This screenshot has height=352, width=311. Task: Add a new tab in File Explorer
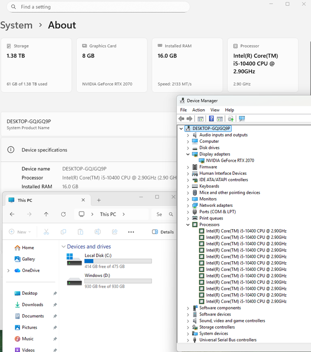pyautogui.click(x=99, y=200)
